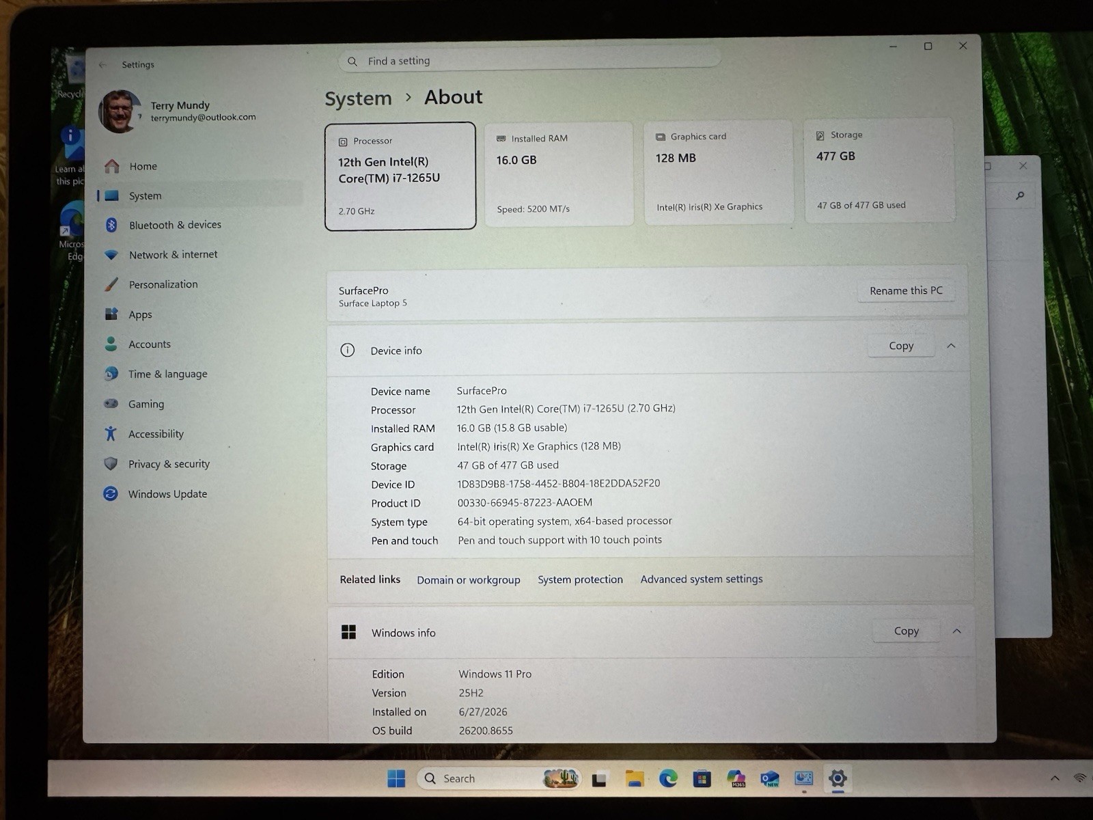This screenshot has height=820, width=1093.
Task: Open Task View on the taskbar
Action: (600, 779)
